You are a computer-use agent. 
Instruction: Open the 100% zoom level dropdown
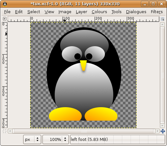click(x=56, y=140)
